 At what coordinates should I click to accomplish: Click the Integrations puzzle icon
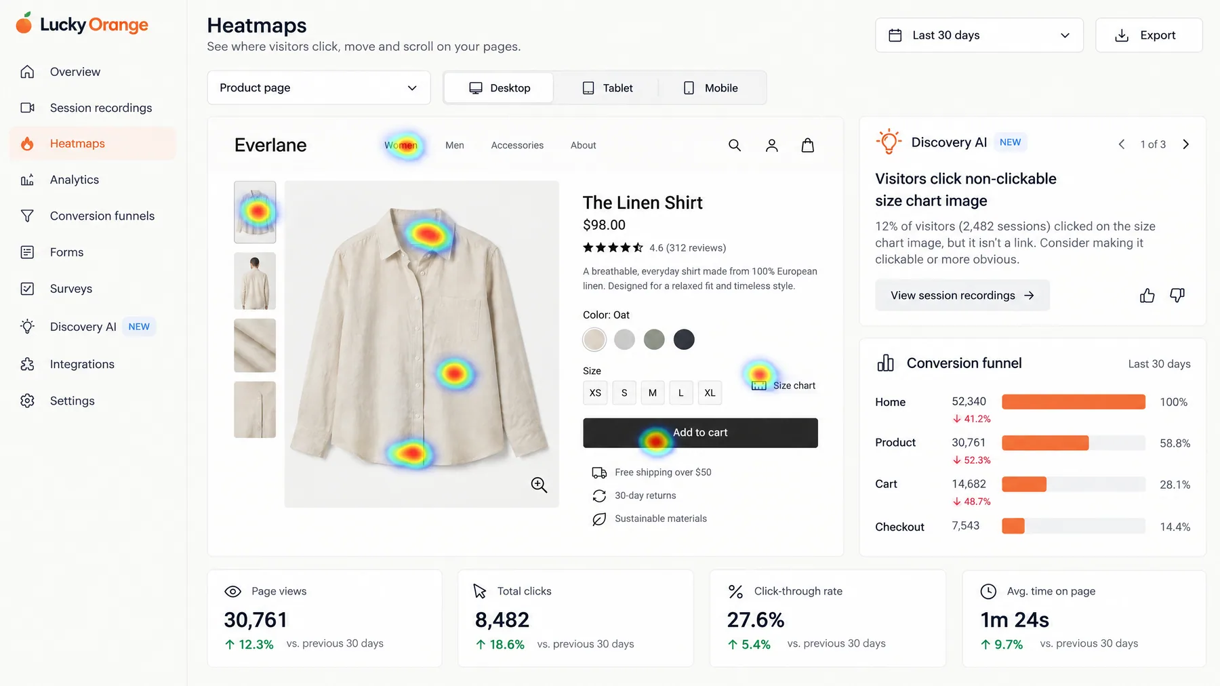coord(27,364)
